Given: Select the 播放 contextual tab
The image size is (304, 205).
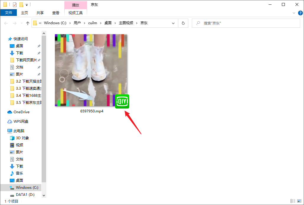Looking at the screenshot, I should point(76,5).
